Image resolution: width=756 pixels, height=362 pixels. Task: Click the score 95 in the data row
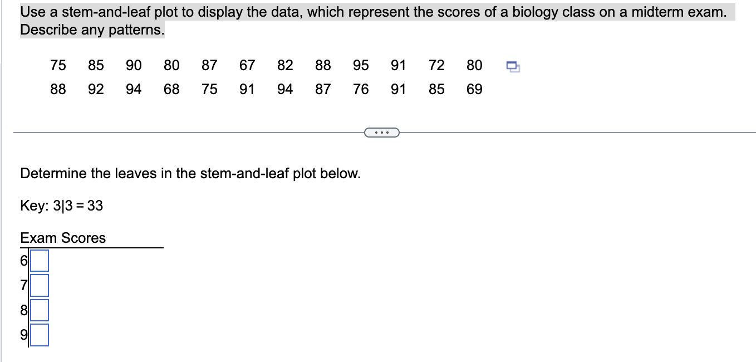[x=361, y=65]
